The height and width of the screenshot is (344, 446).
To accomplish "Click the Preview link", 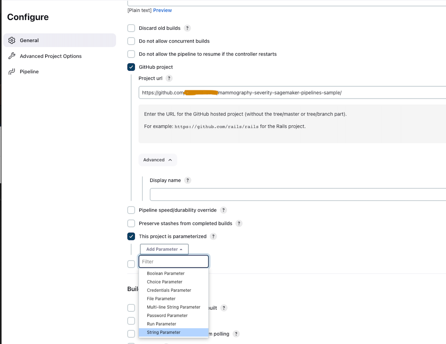I will point(162,10).
